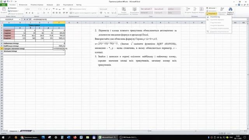Click the Delete cells icon in ribbon
The width and height of the screenshot is (249, 140).
click(195, 9)
